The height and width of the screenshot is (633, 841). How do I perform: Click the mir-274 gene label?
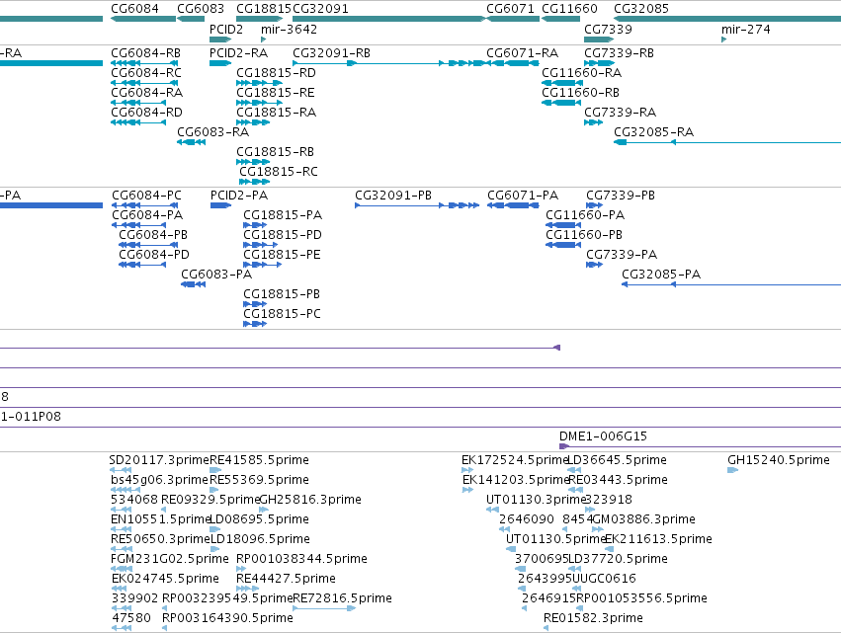click(x=745, y=29)
